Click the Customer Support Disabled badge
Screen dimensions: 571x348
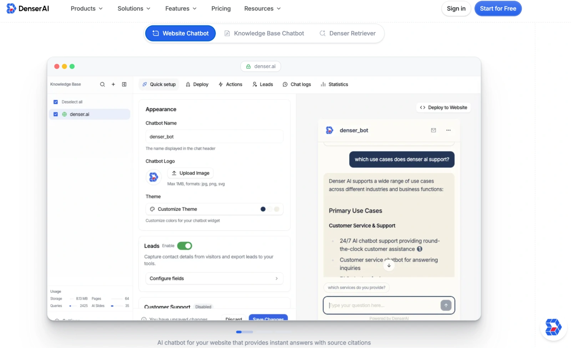pyautogui.click(x=203, y=307)
